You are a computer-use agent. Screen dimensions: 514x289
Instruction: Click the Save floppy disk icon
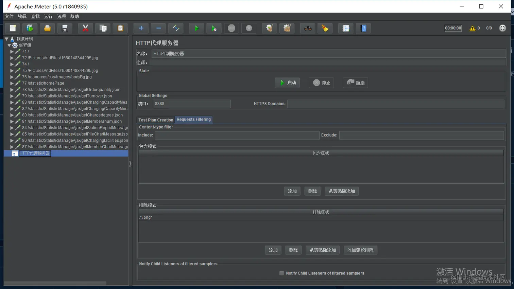click(65, 28)
